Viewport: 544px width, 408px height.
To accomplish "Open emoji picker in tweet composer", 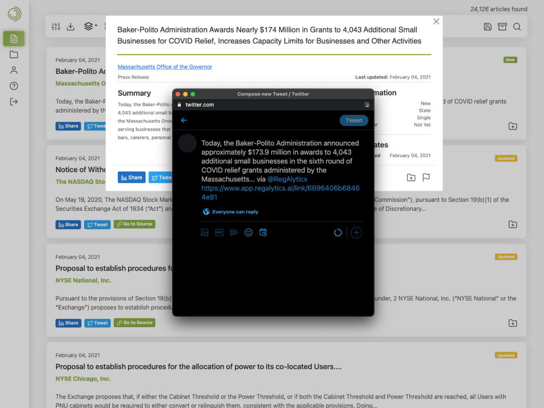I will (248, 233).
